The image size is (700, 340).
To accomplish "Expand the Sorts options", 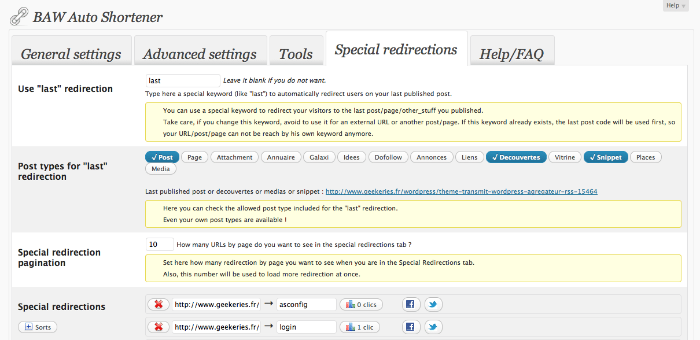I will point(38,327).
